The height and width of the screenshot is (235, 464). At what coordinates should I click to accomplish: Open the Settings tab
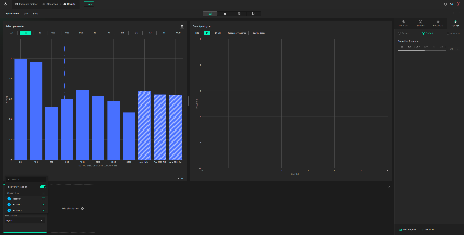[x=455, y=23]
